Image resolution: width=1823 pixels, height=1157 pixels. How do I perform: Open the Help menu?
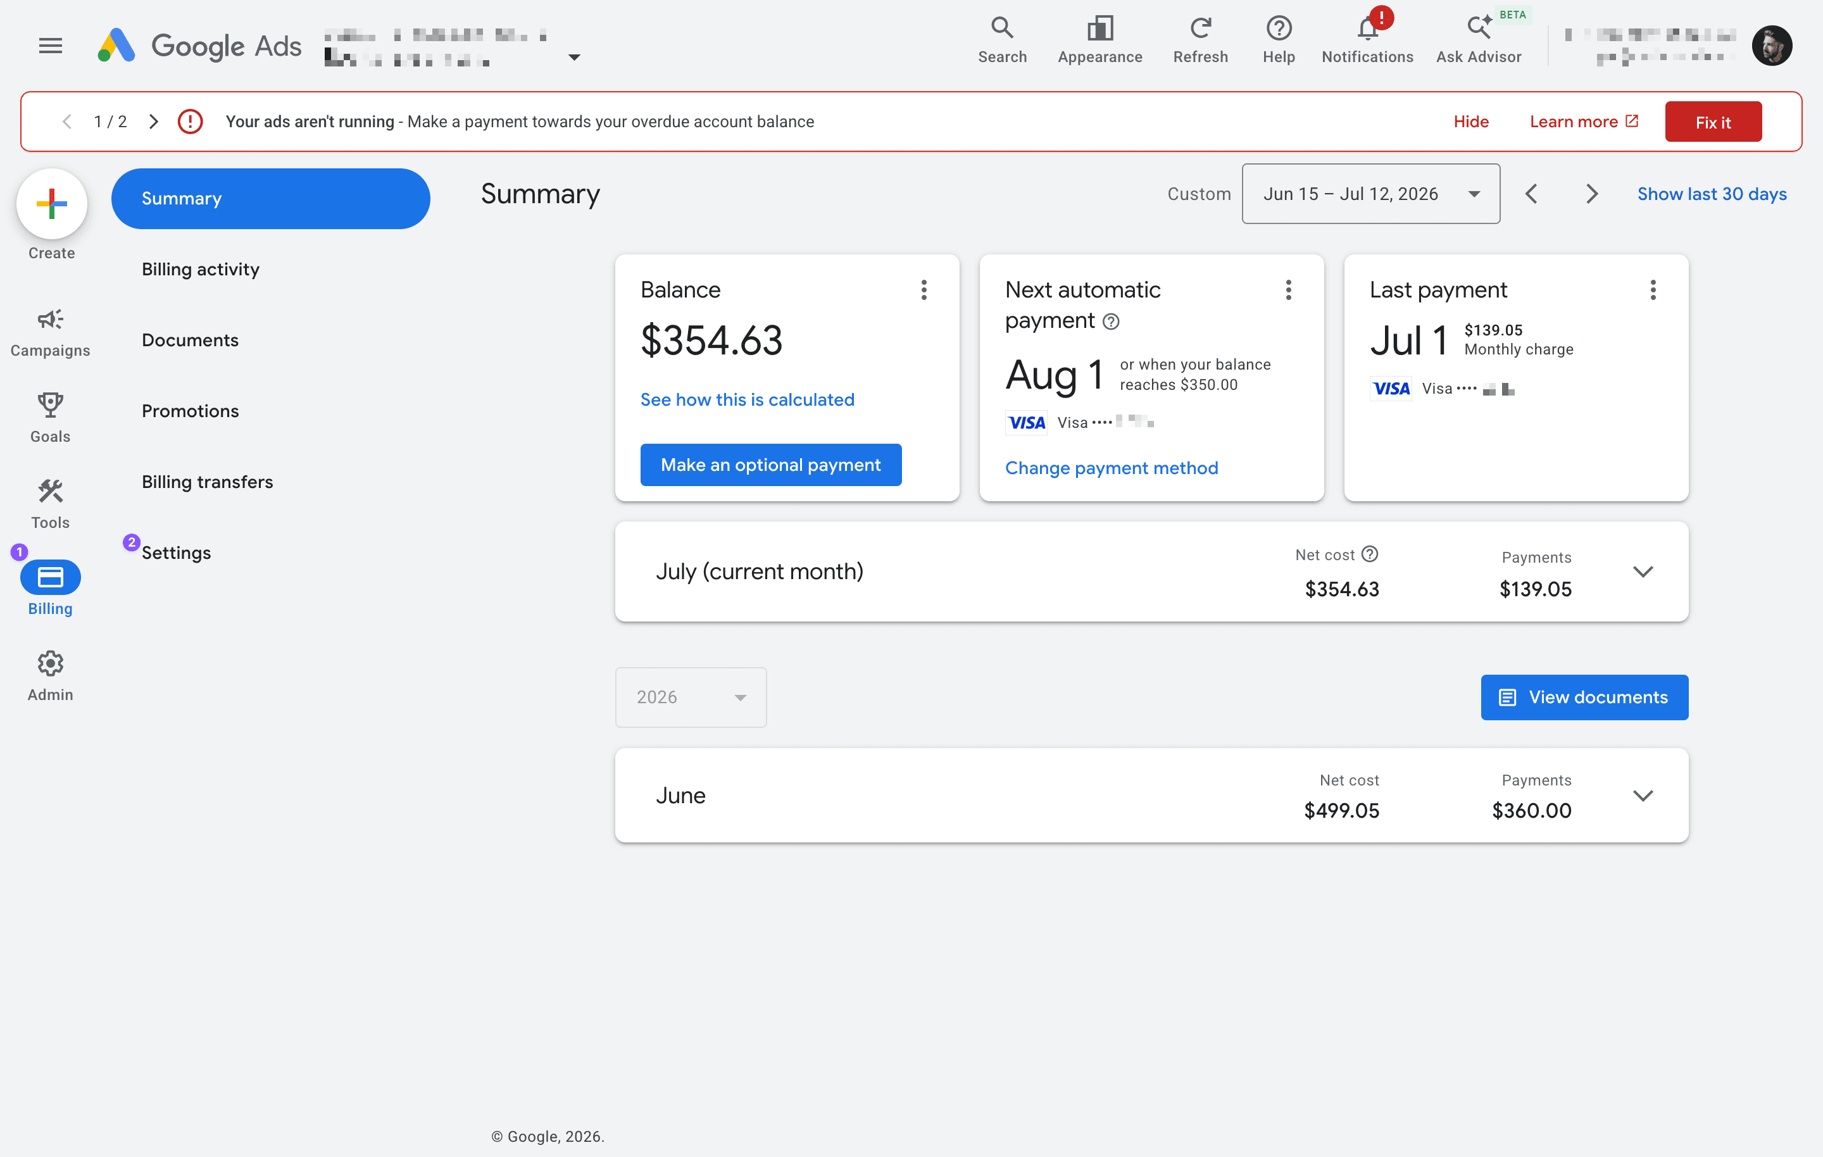click(x=1278, y=40)
